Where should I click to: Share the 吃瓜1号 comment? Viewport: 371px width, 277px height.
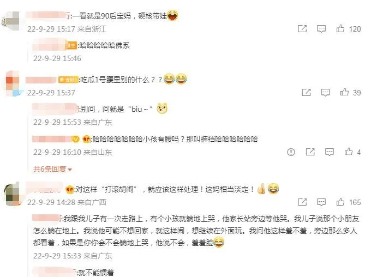point(306,92)
